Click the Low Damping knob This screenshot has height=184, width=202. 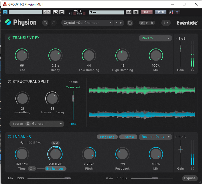point(89,55)
